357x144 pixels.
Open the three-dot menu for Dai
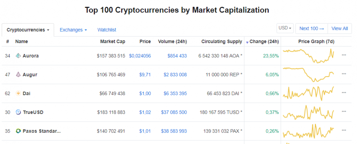tap(344, 93)
